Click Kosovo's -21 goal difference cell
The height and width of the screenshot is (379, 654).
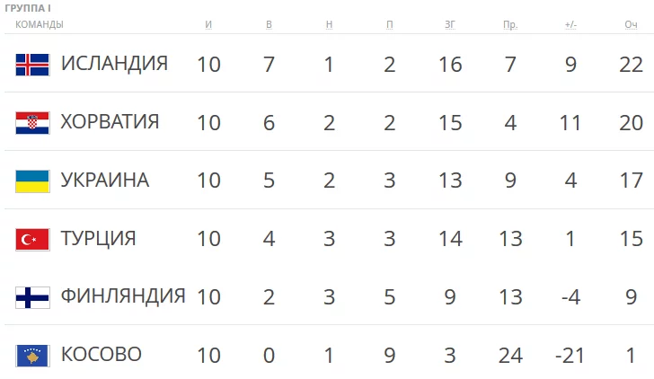(x=570, y=356)
